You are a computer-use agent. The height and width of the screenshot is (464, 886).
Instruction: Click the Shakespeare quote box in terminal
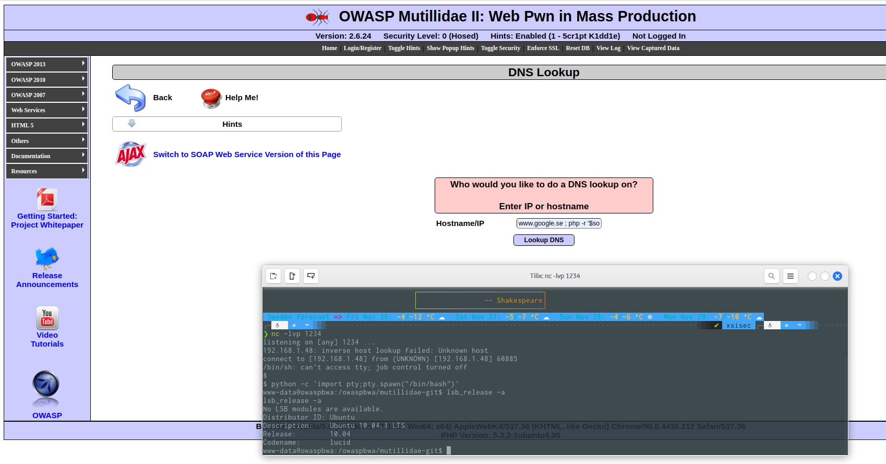click(x=480, y=300)
